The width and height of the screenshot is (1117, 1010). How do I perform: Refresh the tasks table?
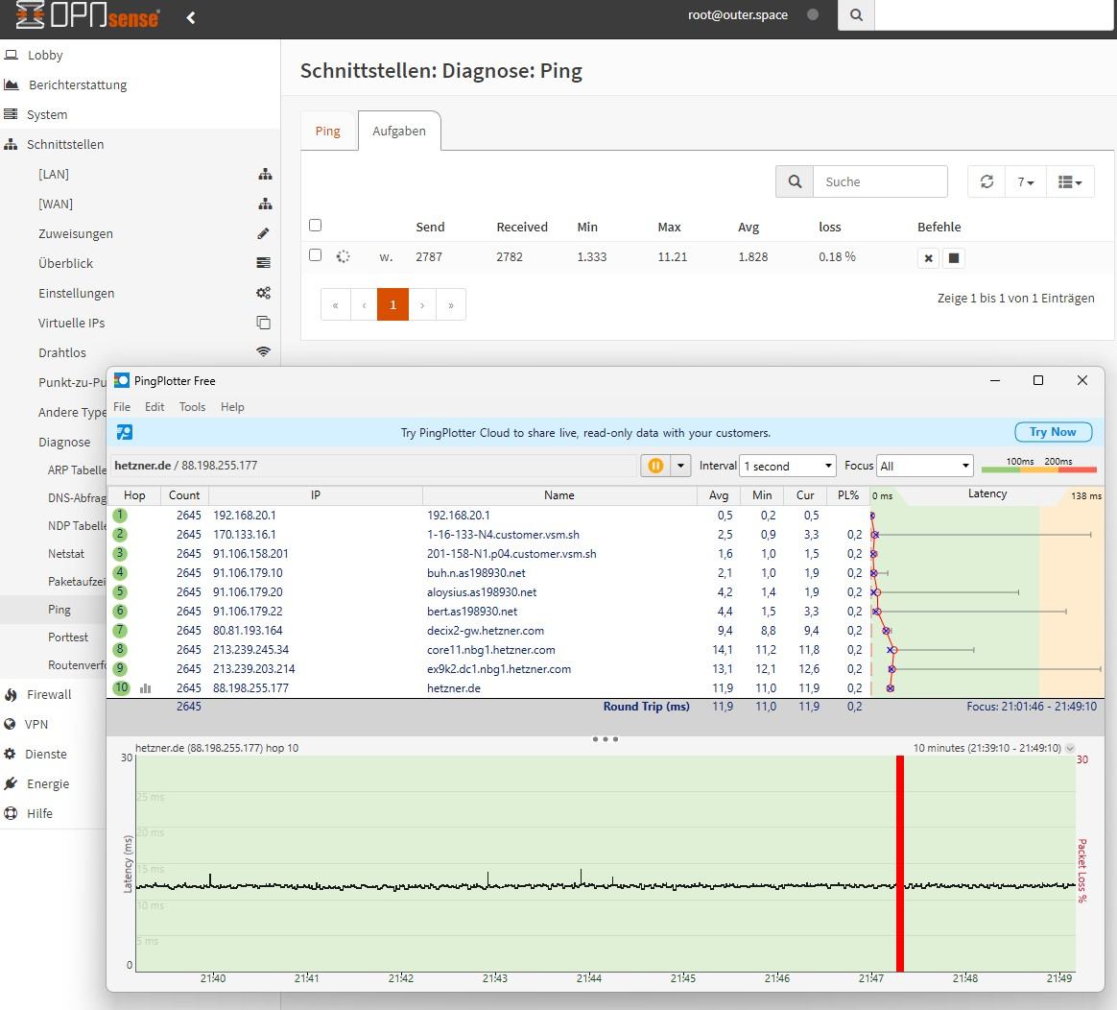(x=986, y=181)
